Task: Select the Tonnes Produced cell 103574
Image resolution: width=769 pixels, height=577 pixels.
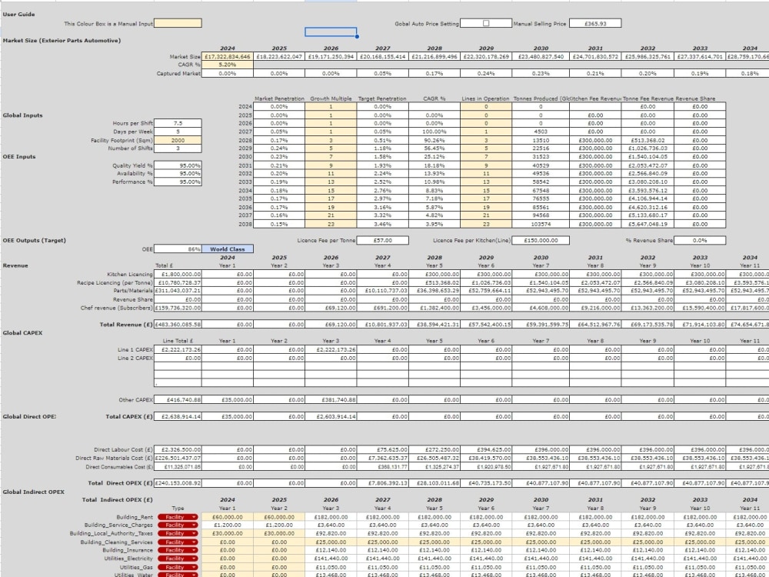Action: (x=541, y=224)
